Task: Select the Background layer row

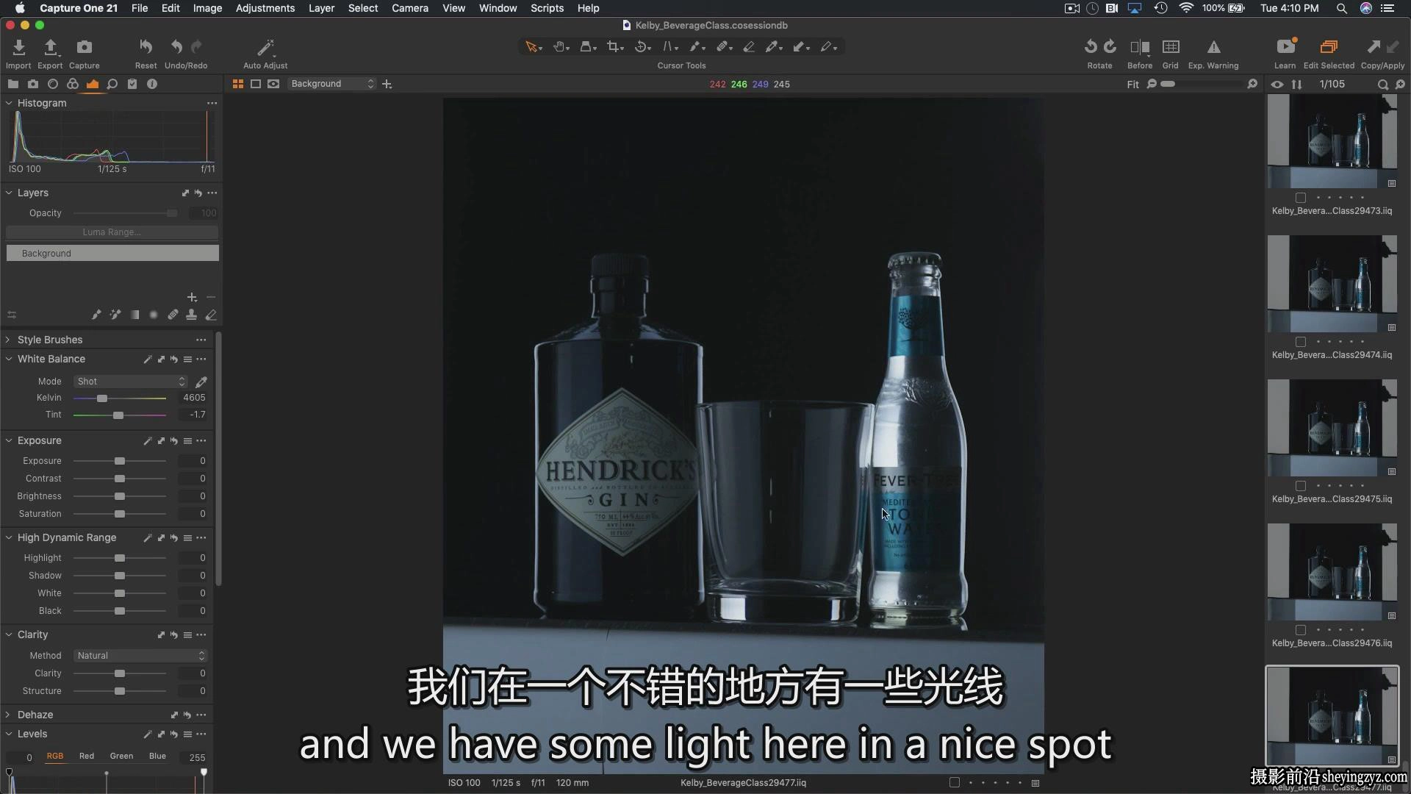Action: click(x=112, y=253)
